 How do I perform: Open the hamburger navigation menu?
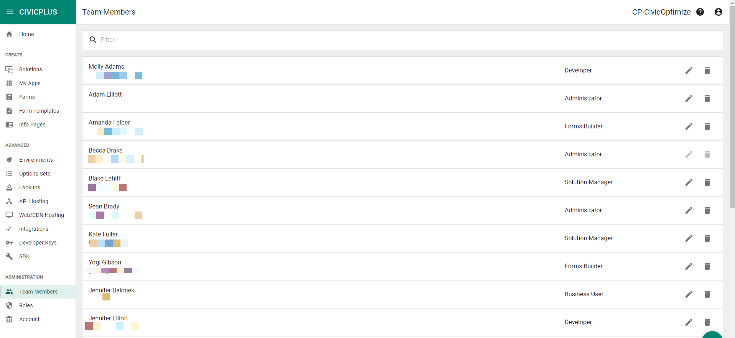pos(10,12)
